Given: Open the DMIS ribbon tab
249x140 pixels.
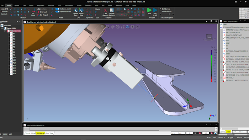Looking at the screenshot, I should 110,5.
